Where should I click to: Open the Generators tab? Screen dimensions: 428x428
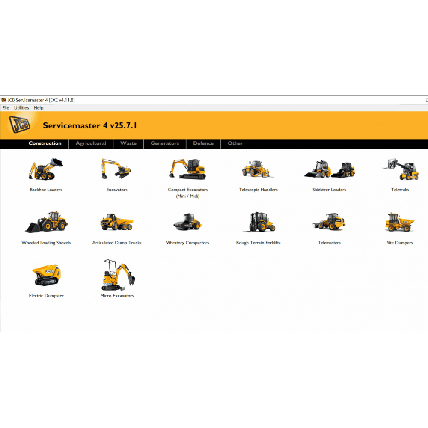click(x=165, y=143)
